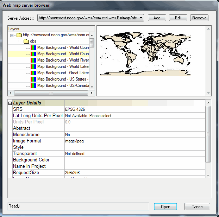
Task: Click the Layer Details vertical scrollbar thumb
Action: [x=208, y=134]
